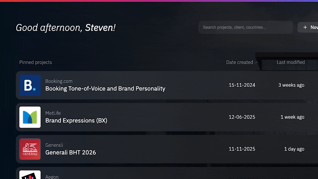Focus the search projects input field
318x179 pixels.
tap(245, 27)
